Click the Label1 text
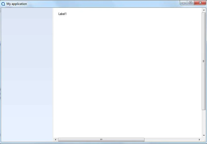This screenshot has height=144, width=207. tap(62, 14)
